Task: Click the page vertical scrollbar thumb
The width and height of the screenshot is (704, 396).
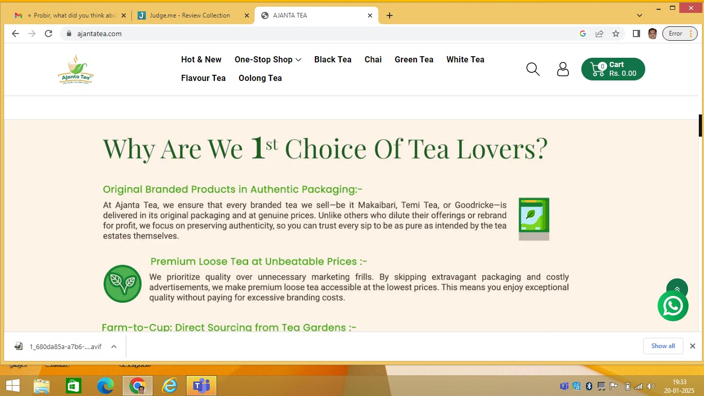Action: [700, 126]
